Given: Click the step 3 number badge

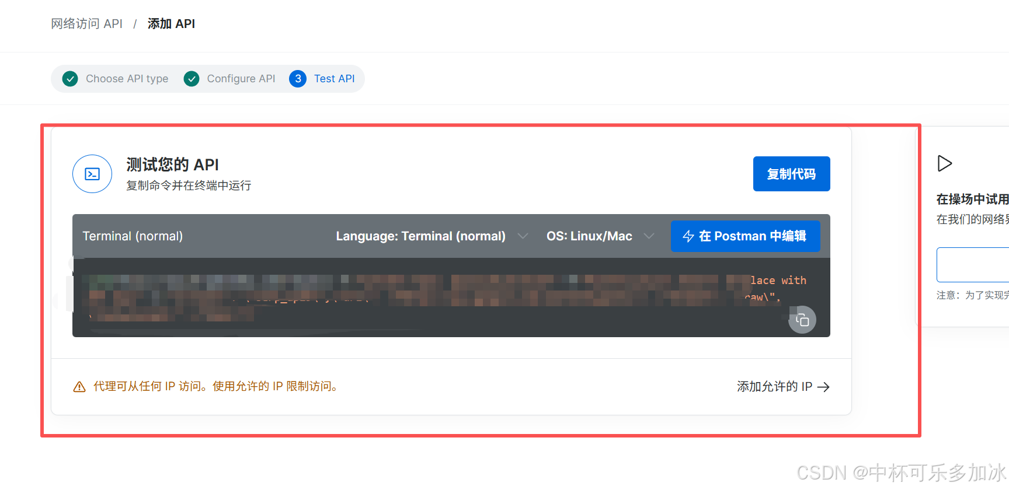Looking at the screenshot, I should (x=298, y=79).
